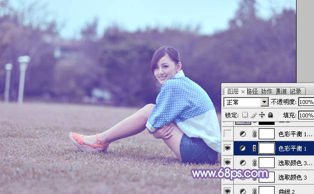The image size is (314, 194).
Task: Click the 填充 100% field
Action: [x=306, y=115]
